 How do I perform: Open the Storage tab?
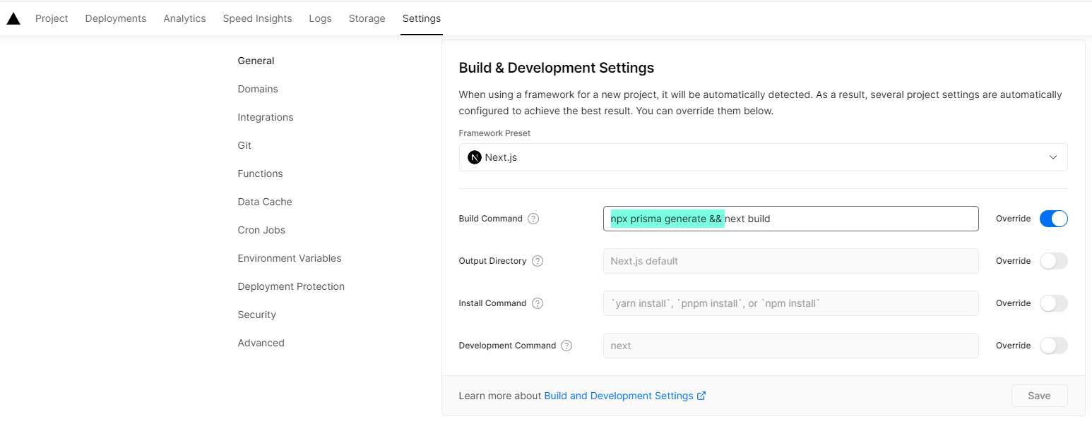coord(367,18)
